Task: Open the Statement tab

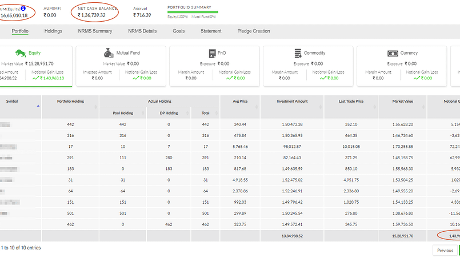Action: pyautogui.click(x=211, y=31)
